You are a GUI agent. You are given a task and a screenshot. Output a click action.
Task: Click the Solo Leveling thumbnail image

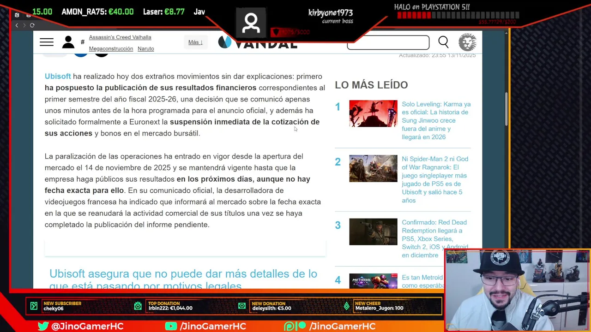point(373,113)
